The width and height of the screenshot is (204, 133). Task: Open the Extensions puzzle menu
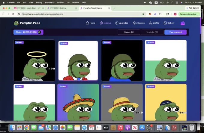160,14
